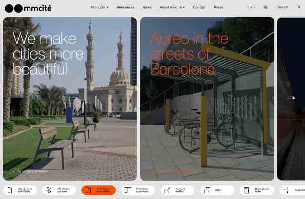This screenshot has height=199, width=305.
Task: Select the Parkové lavičky bench category pill
Action: (x=178, y=190)
